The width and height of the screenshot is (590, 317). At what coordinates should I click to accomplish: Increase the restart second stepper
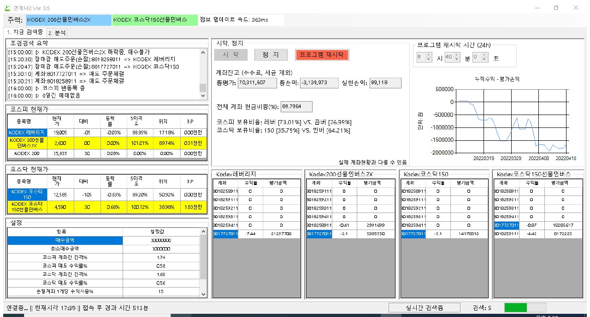tap(485, 55)
